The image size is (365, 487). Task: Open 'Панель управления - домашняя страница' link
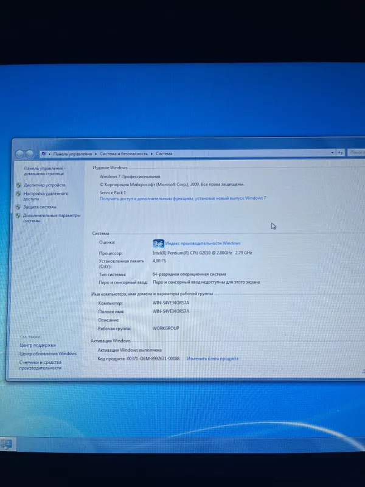point(44,171)
